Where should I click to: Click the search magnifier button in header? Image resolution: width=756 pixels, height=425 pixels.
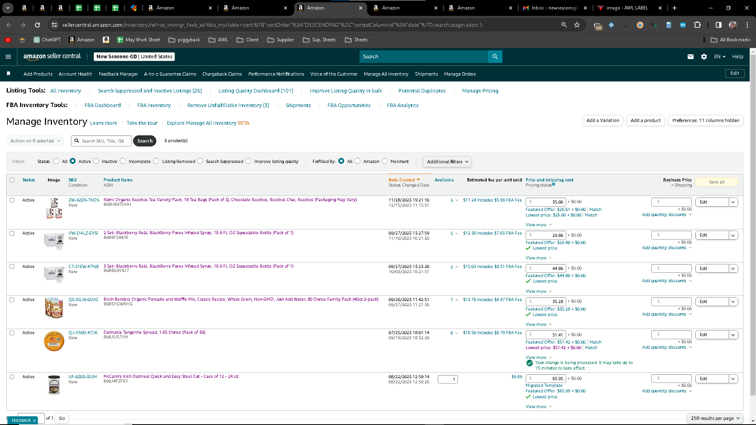[495, 57]
